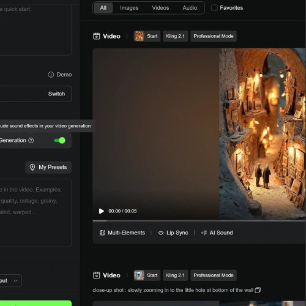
Task: Toggle off the sound Generation switch
Action: click(60, 140)
